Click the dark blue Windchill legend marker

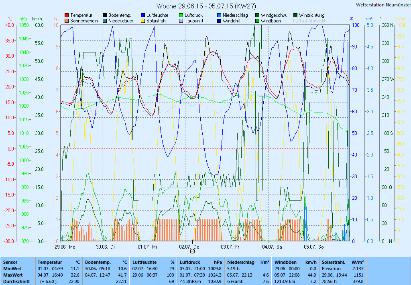tap(219, 21)
